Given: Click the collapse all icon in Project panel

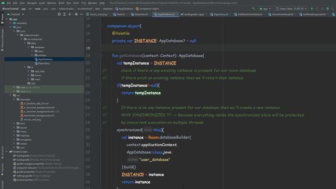Looking at the screenshot, I should coord(70,14).
